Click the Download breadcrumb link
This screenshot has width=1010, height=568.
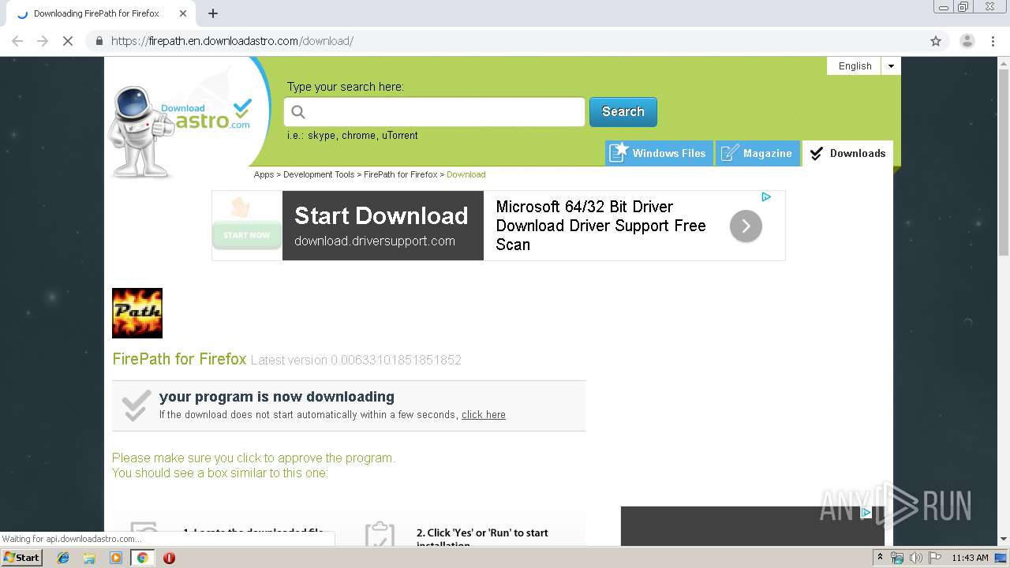[x=466, y=174]
